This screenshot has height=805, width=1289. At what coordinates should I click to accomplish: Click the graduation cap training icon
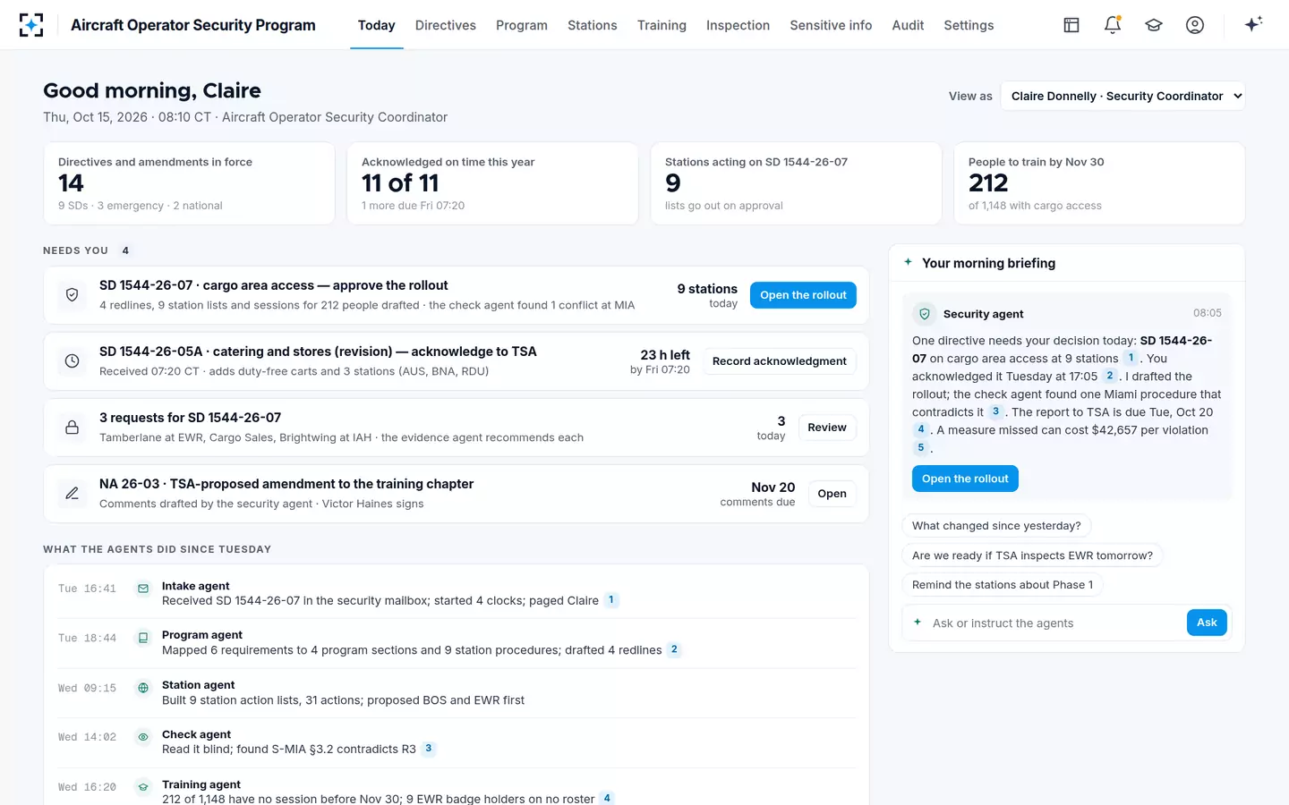[1154, 25]
